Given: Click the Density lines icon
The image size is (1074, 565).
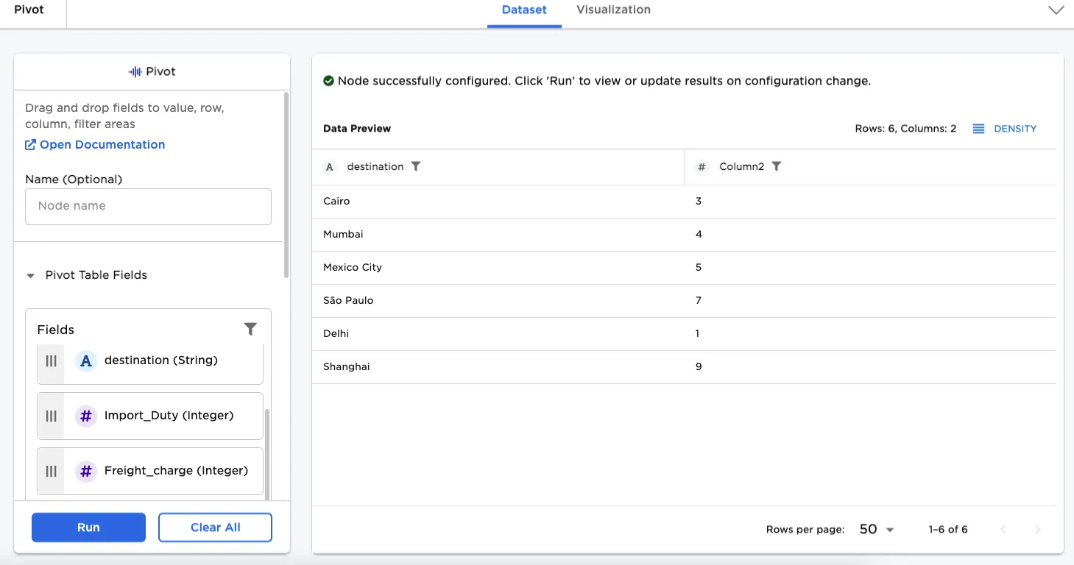Looking at the screenshot, I should point(978,129).
